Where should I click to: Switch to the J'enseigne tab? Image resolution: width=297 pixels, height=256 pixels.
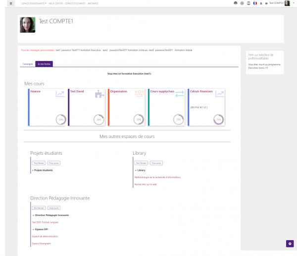tap(27, 64)
